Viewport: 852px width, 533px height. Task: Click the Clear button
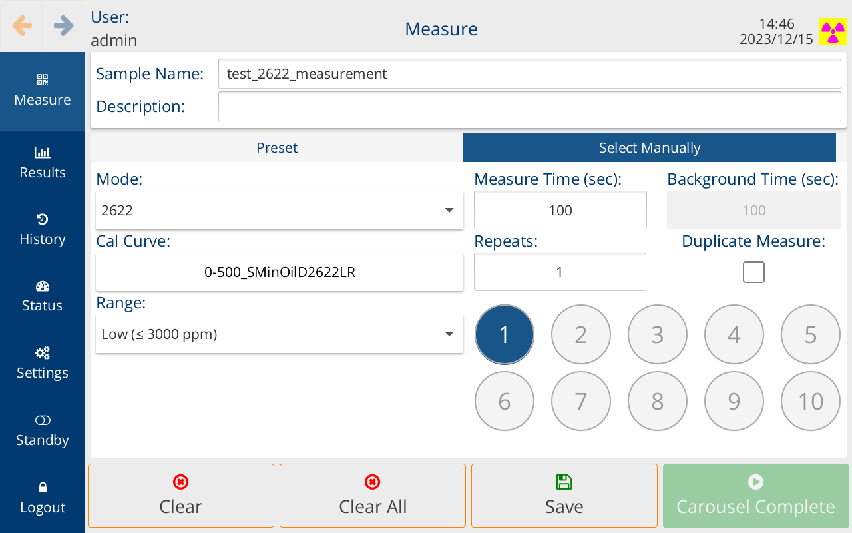click(181, 496)
